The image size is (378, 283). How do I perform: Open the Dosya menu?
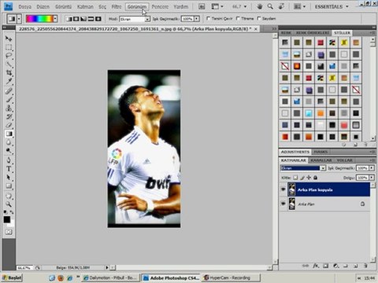coord(25,6)
